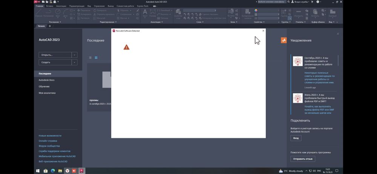
Task: Open Windows Start menu
Action: point(38,171)
